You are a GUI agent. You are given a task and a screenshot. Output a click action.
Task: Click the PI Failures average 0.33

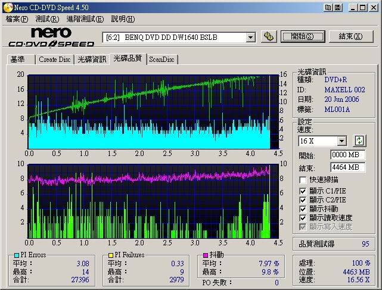coord(178,263)
